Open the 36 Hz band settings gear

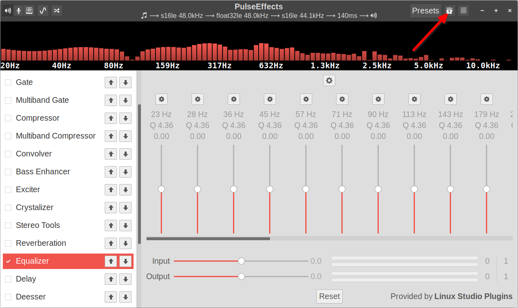coord(234,99)
